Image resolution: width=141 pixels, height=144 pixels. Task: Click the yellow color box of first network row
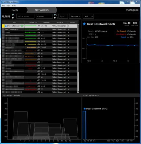[3, 26]
